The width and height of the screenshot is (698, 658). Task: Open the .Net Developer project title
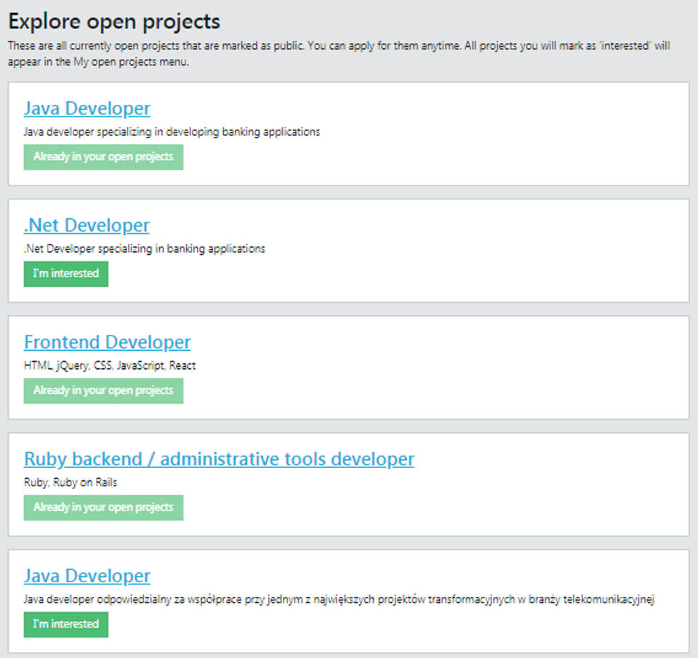point(87,226)
